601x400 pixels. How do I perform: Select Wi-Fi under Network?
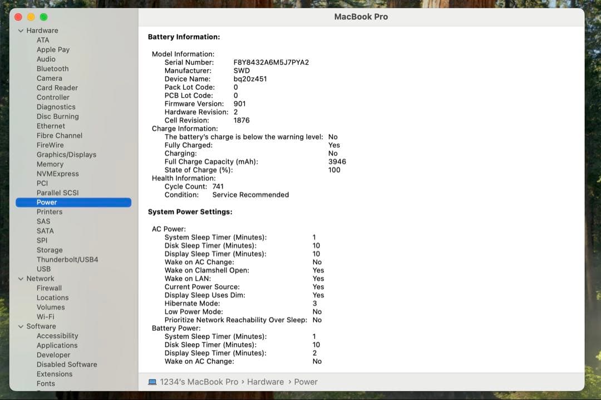(x=47, y=316)
